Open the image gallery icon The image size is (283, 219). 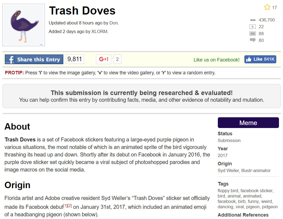[x=253, y=34]
